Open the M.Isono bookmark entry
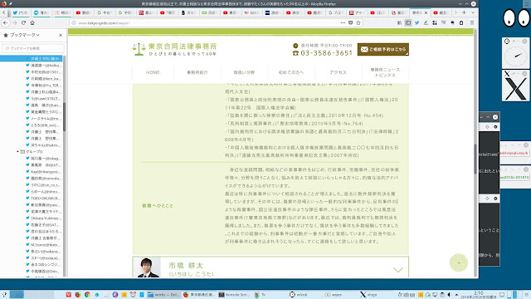This screenshot has height=299, width=531. (x=45, y=245)
